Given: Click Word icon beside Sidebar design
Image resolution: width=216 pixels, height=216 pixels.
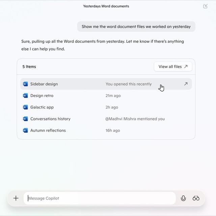Looking at the screenshot, I should (x=25, y=84).
